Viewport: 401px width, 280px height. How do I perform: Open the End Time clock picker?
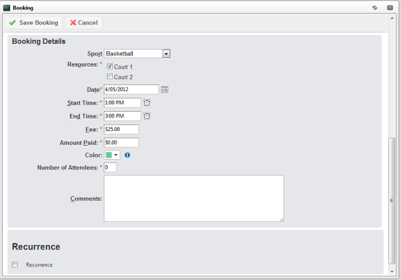coord(147,116)
